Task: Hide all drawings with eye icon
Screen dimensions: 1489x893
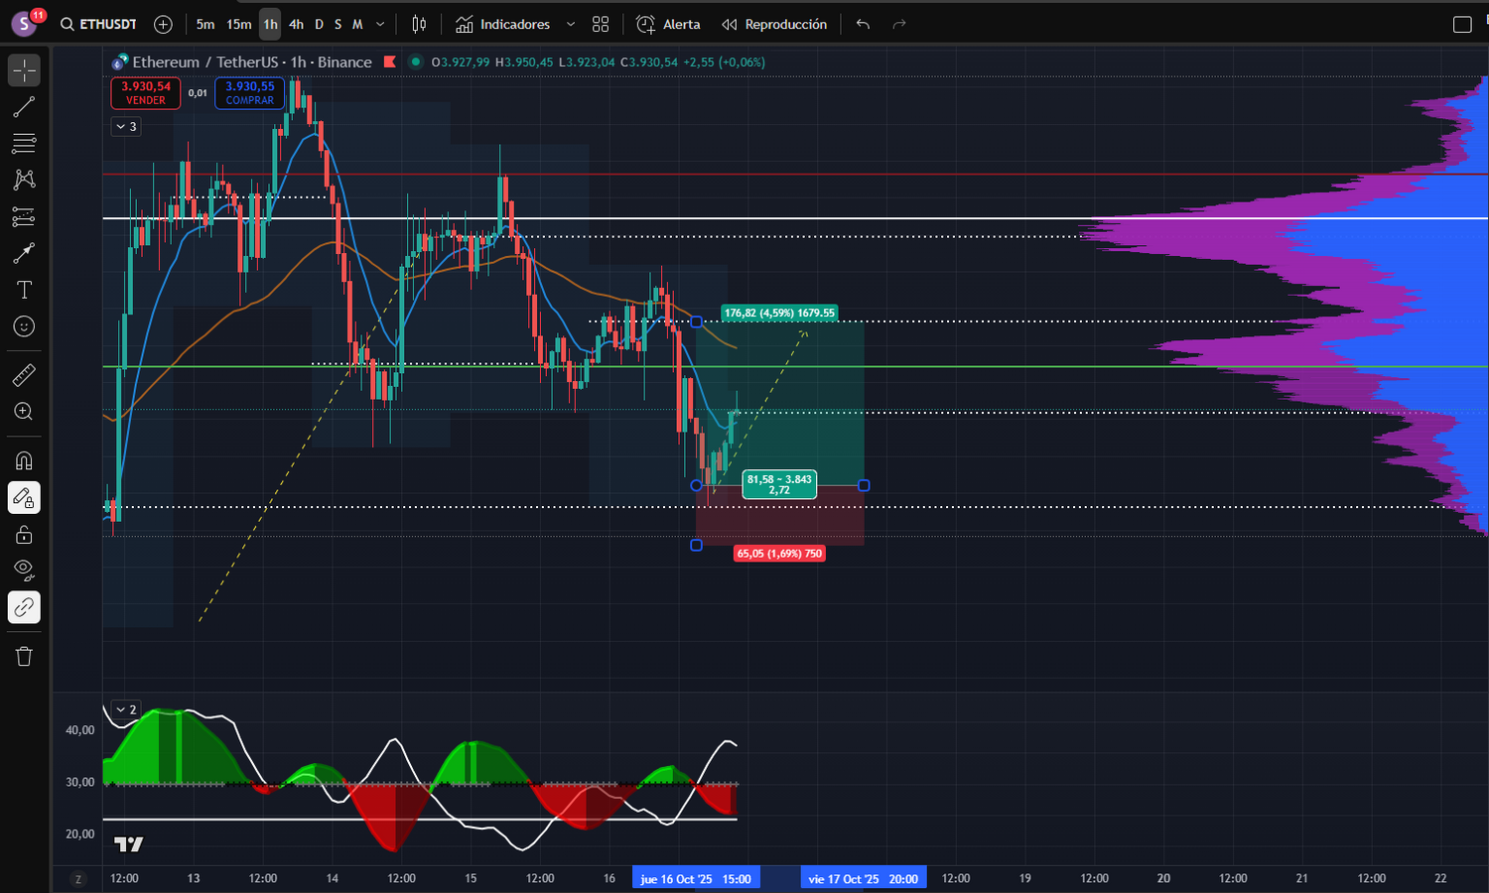Action: pos(24,570)
